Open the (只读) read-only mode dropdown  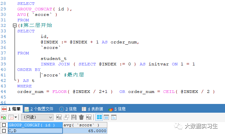click(37, 117)
